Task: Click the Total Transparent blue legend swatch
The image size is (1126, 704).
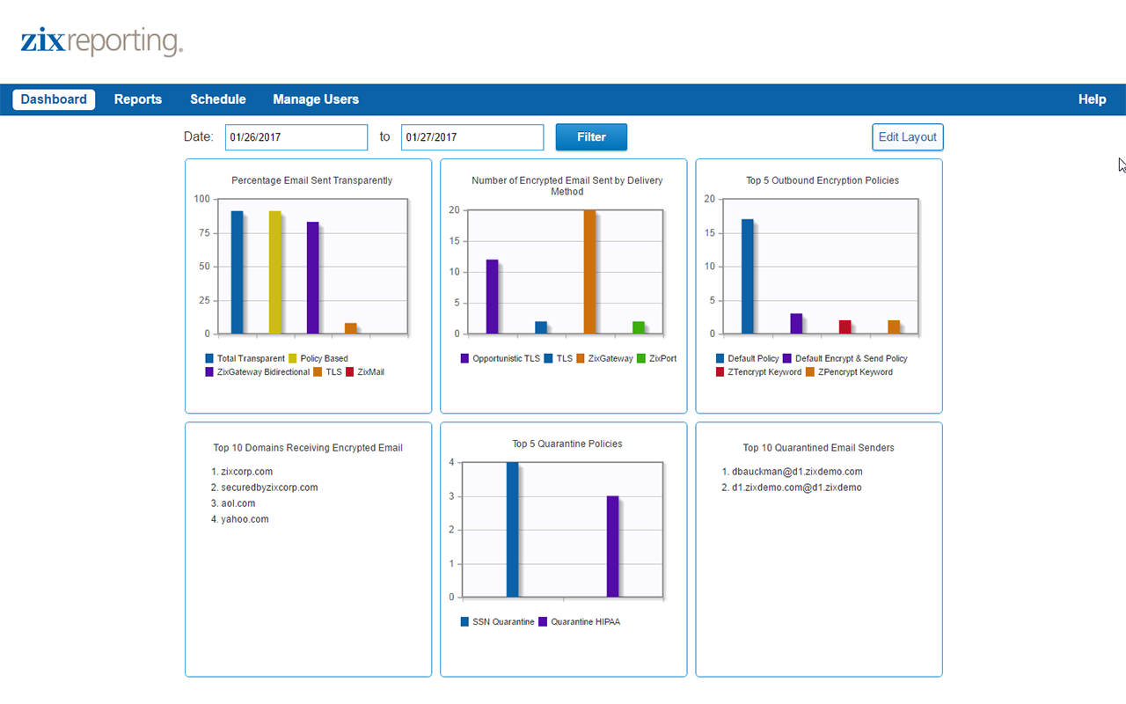Action: click(x=209, y=358)
